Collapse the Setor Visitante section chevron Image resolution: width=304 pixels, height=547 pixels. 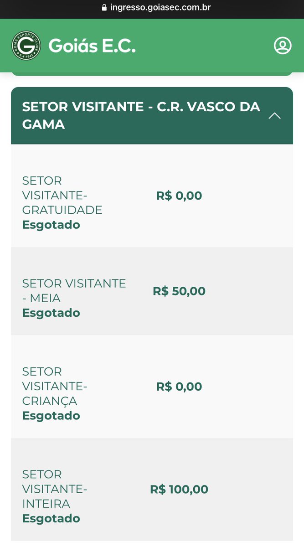point(274,115)
